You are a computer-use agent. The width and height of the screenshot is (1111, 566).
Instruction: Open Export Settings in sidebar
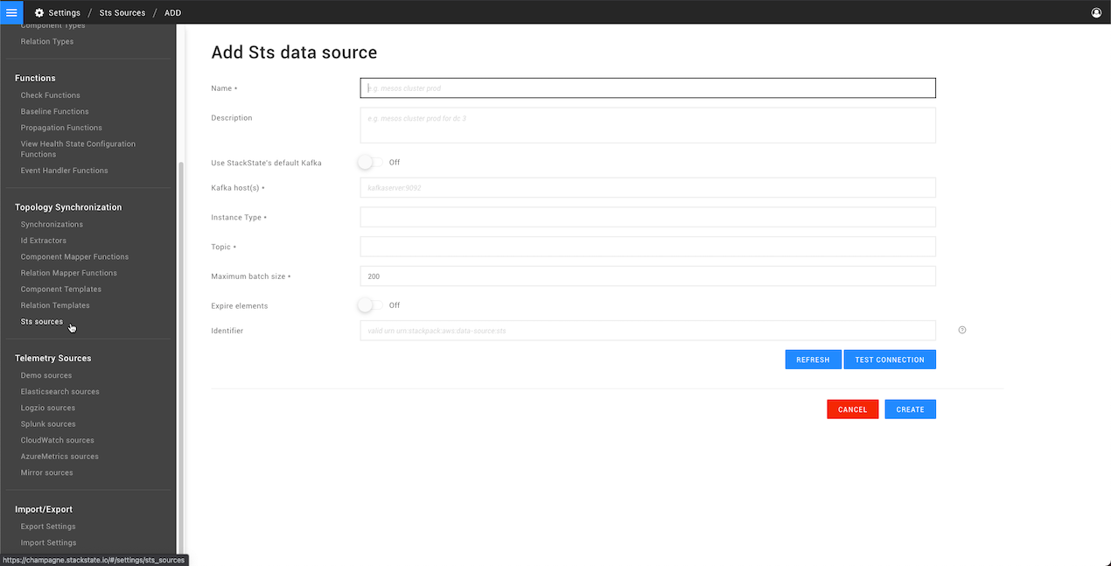point(48,527)
